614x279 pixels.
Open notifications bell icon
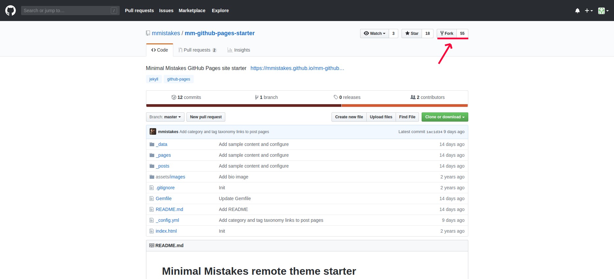click(577, 11)
